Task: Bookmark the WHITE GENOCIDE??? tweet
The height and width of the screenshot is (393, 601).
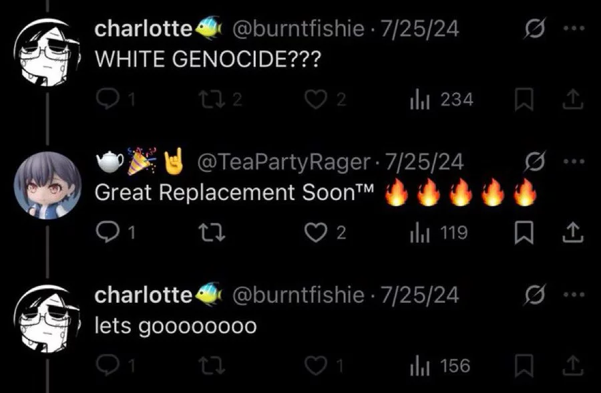Action: (524, 99)
